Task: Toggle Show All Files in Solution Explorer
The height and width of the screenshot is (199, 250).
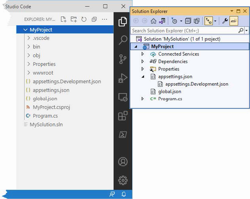Action: pos(197,21)
